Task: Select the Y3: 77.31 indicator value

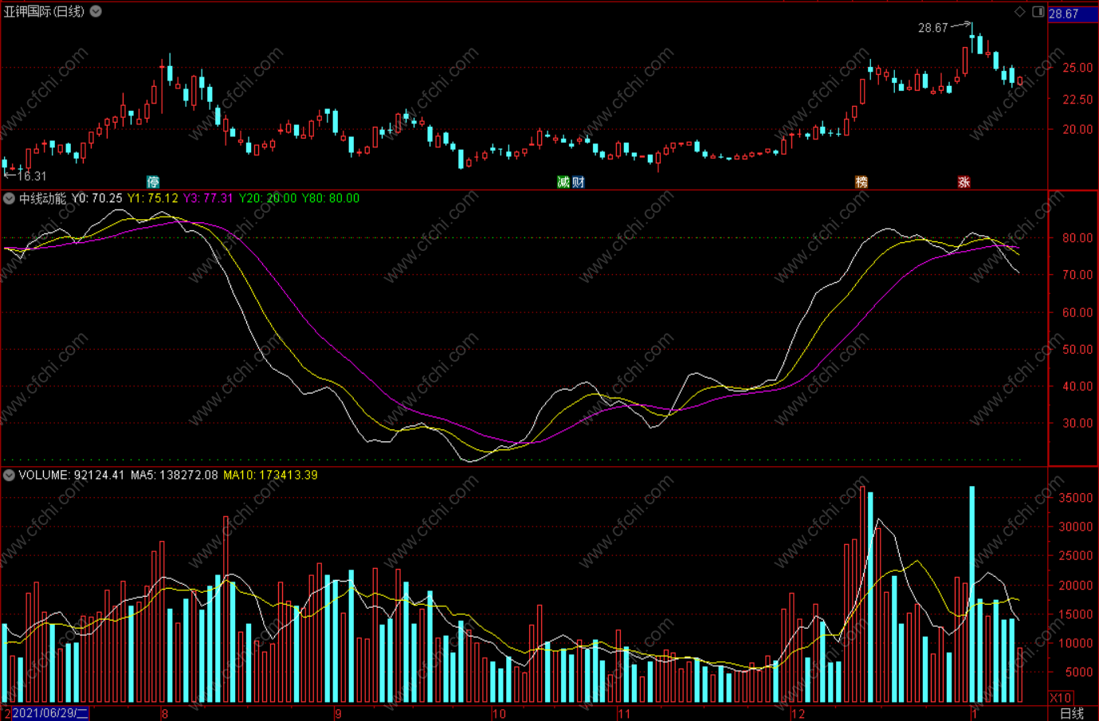Action: [x=209, y=198]
